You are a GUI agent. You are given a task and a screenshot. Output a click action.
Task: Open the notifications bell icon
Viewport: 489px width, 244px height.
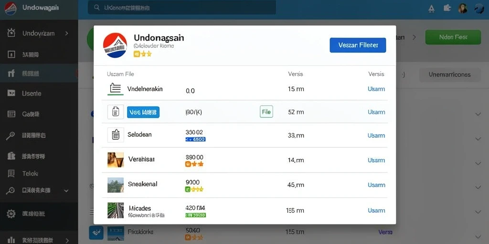432,9
